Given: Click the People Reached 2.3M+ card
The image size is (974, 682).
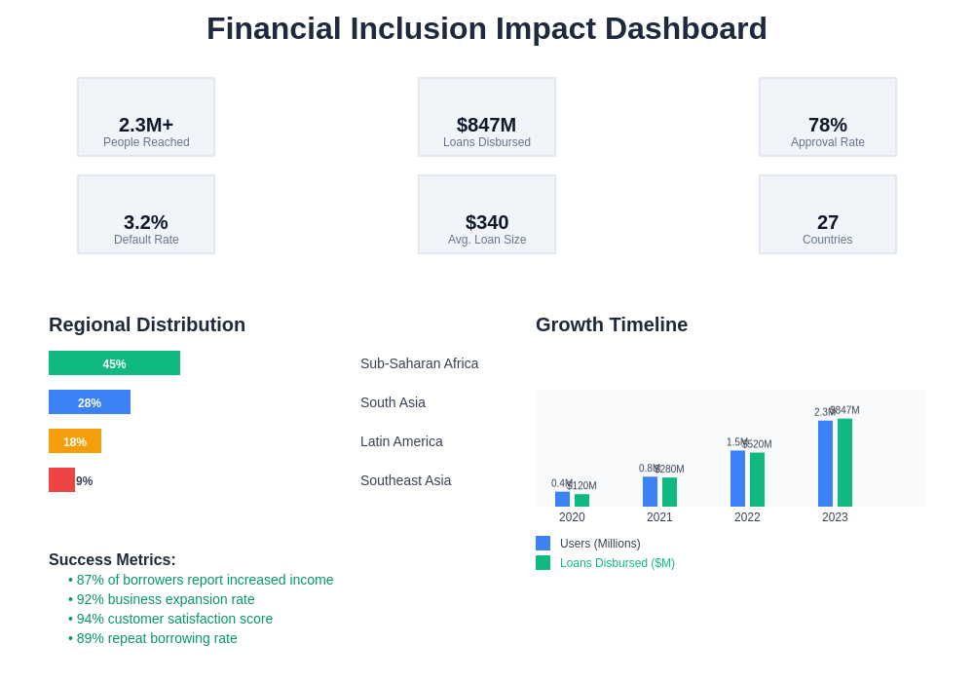Looking at the screenshot, I should pos(146,117).
